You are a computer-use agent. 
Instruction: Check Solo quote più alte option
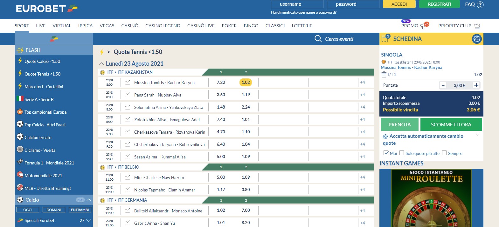(402, 153)
